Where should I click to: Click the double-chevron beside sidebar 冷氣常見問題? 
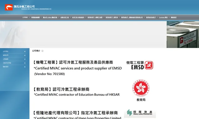tap(25, 63)
